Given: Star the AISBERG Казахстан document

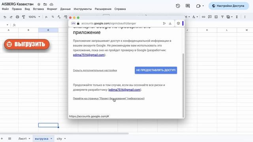Looking at the screenshot, I should coord(39,4).
